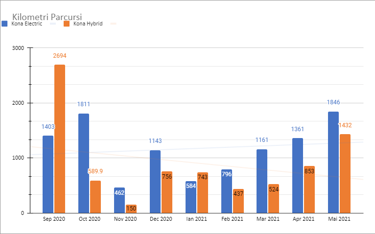Click the Feb 2021 axis label
Image resolution: width=375 pixels, height=234 pixels.
click(233, 219)
